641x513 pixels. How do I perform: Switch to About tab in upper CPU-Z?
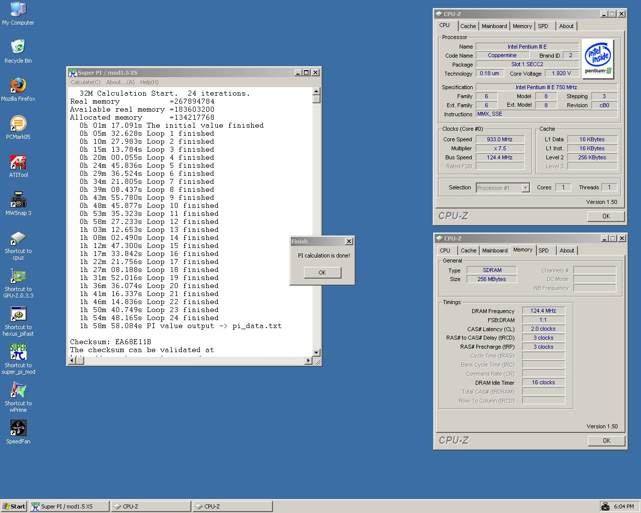566,26
